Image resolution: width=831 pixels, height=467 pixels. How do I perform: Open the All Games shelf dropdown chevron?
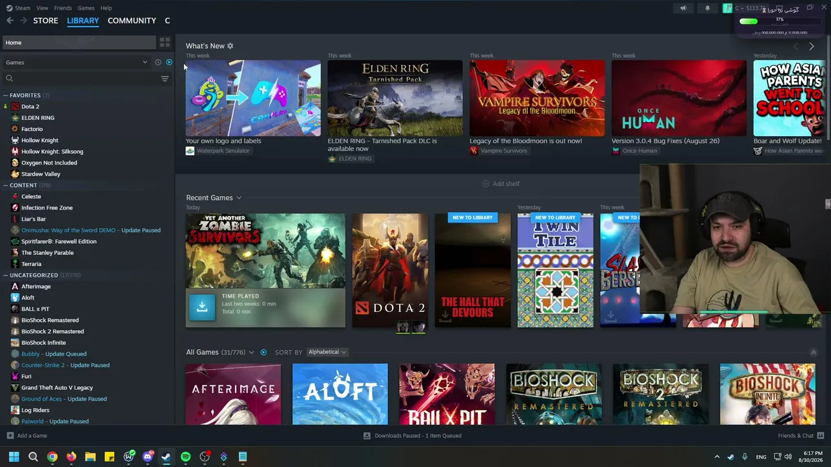tap(251, 352)
